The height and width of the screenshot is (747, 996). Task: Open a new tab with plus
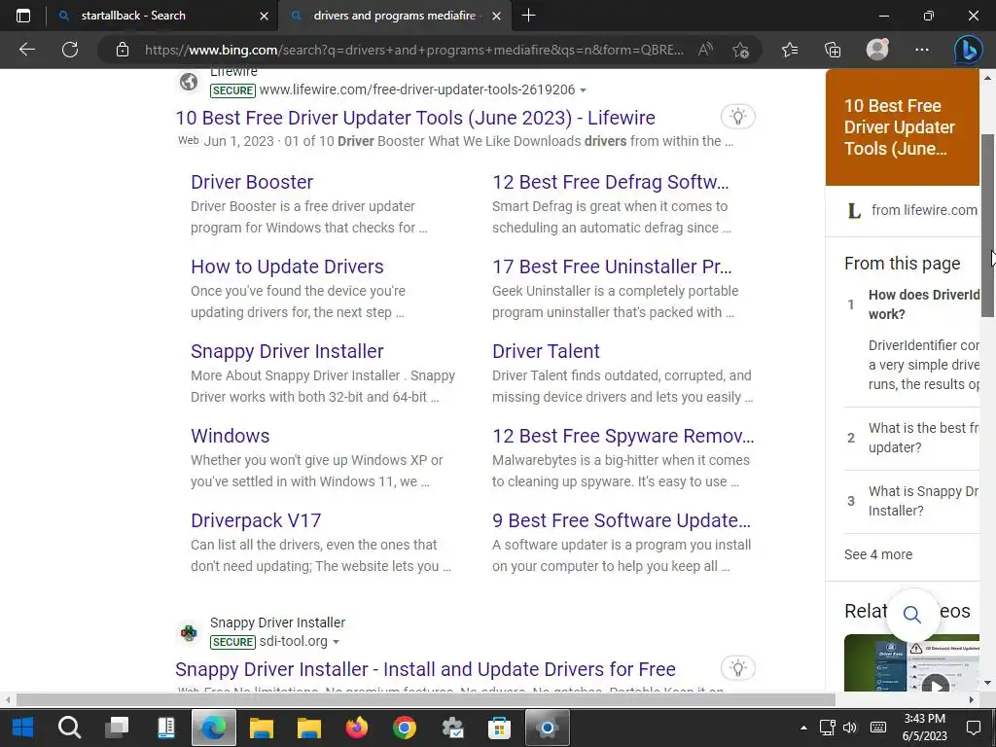click(x=528, y=16)
